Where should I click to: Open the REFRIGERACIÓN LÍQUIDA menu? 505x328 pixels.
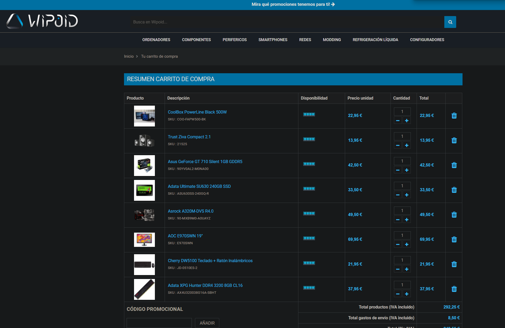click(x=375, y=40)
